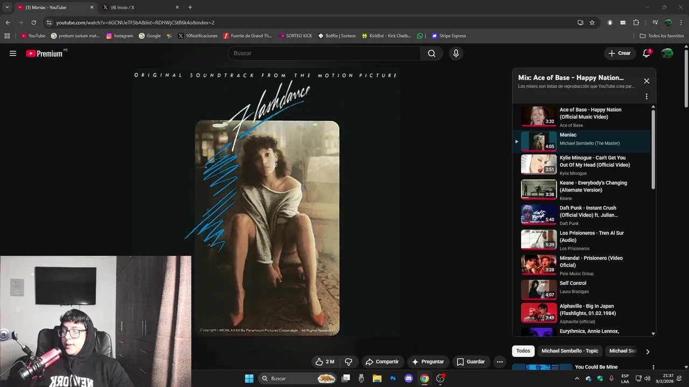Open the Windows Start menu
689x387 pixels.
pos(249,378)
